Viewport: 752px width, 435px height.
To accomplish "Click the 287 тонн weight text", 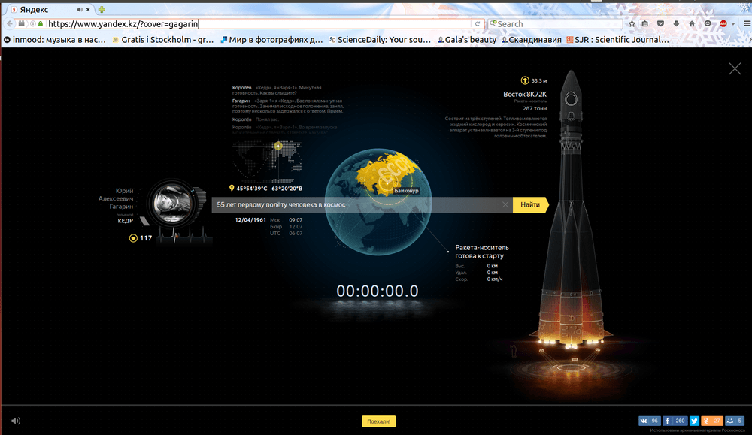I will coord(535,108).
